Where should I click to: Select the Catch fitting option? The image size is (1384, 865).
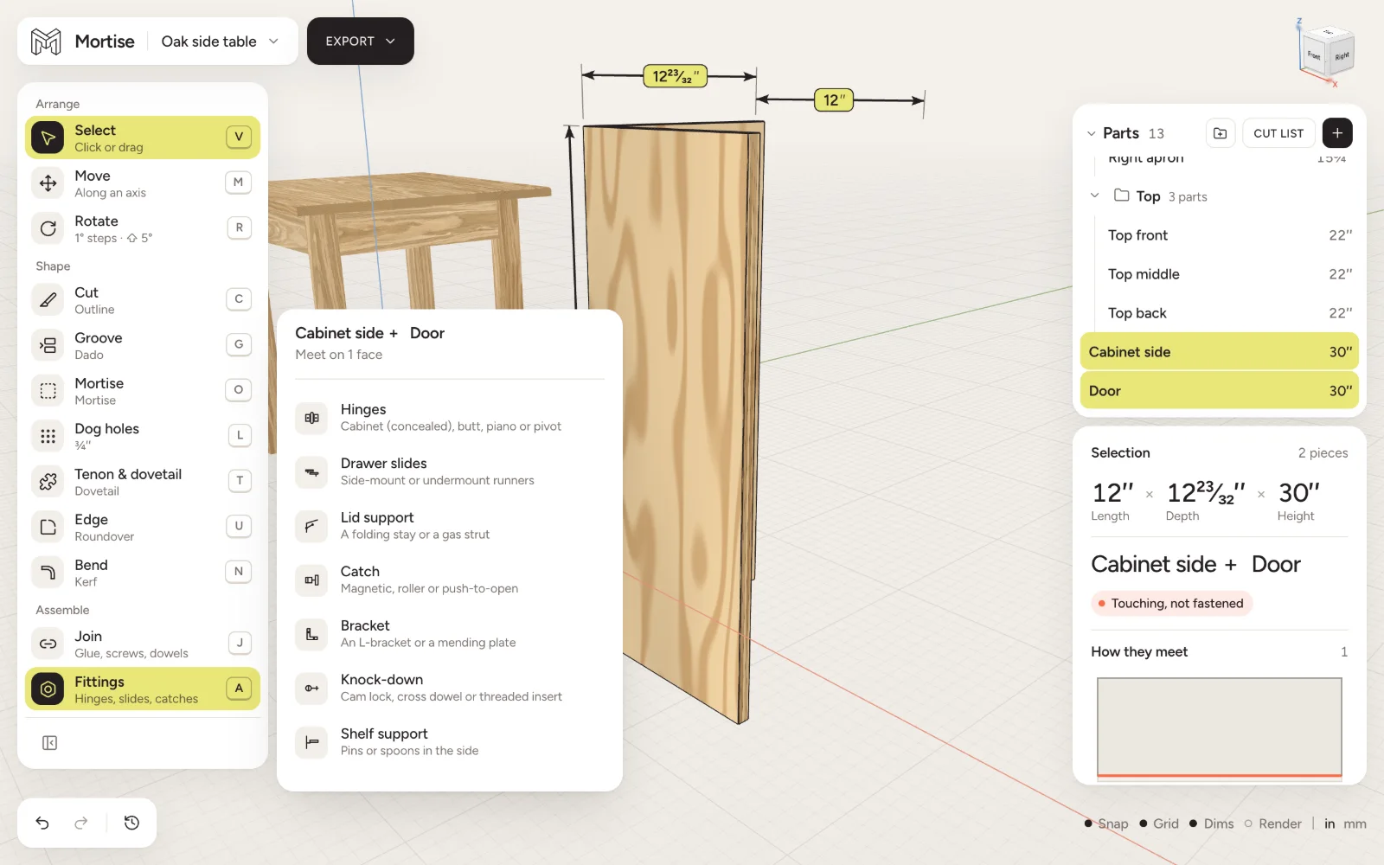pyautogui.click(x=450, y=580)
